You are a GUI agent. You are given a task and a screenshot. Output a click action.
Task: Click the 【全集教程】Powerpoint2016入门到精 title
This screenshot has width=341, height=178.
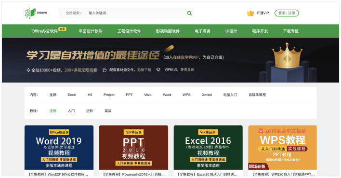point(133,174)
